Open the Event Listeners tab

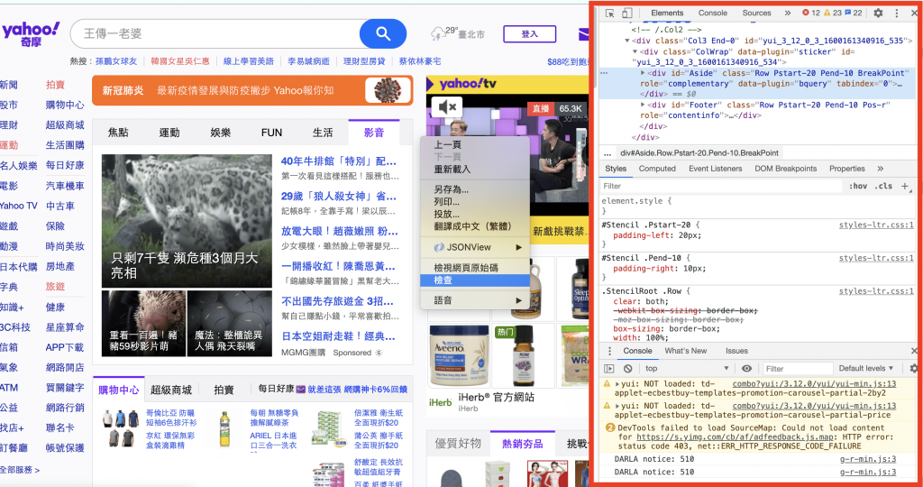coord(715,169)
